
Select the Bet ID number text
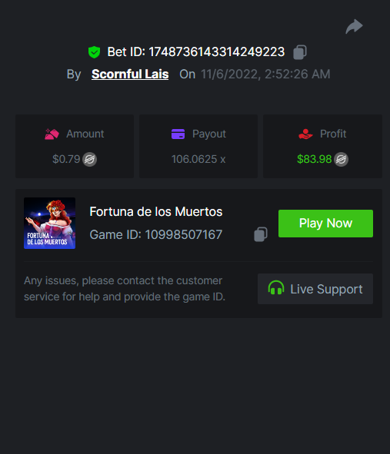click(x=217, y=52)
